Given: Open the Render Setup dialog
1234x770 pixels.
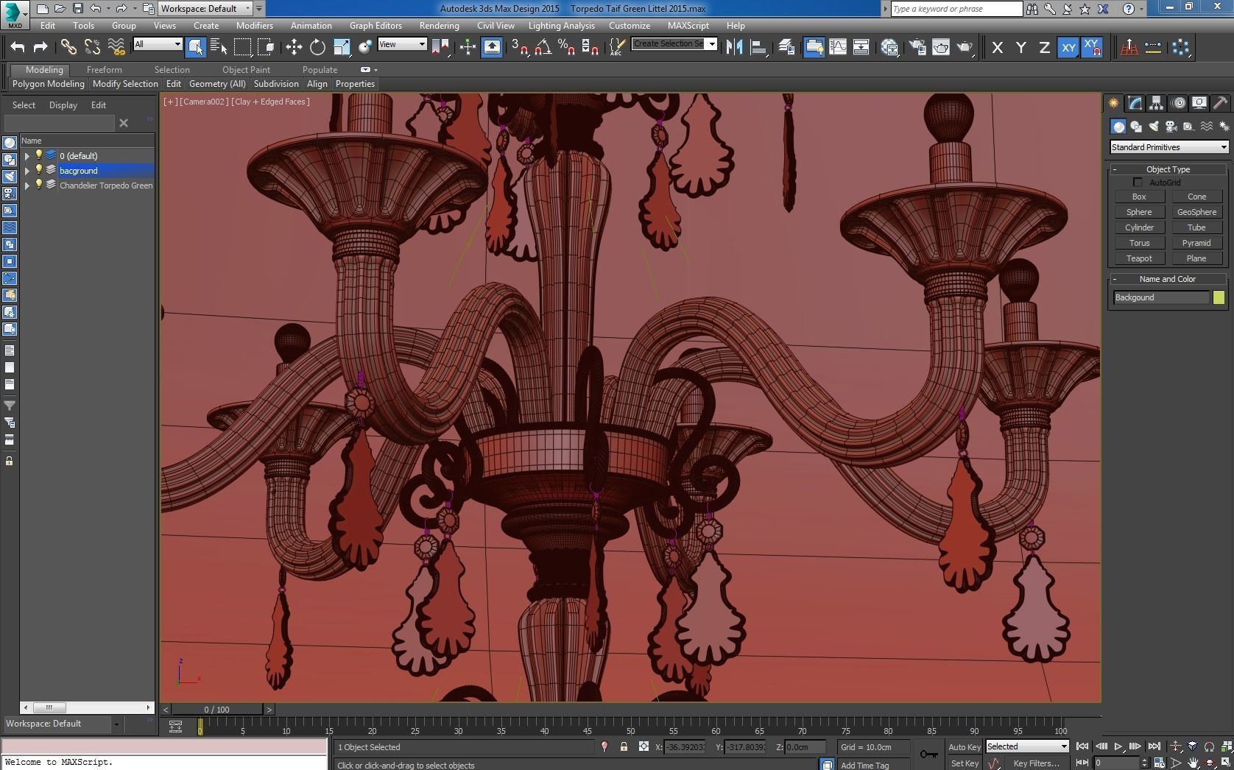Looking at the screenshot, I should [x=917, y=47].
